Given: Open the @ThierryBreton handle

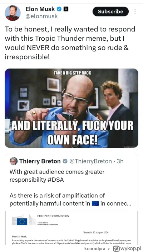Looking at the screenshot, I should pyautogui.click(x=90, y=161).
